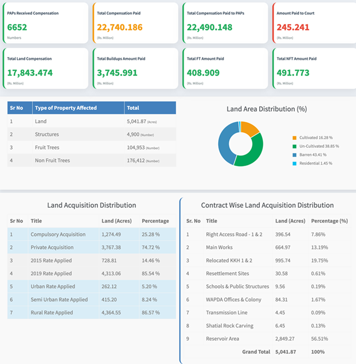Select the Compulsory Acquisition row

[x=91, y=234]
